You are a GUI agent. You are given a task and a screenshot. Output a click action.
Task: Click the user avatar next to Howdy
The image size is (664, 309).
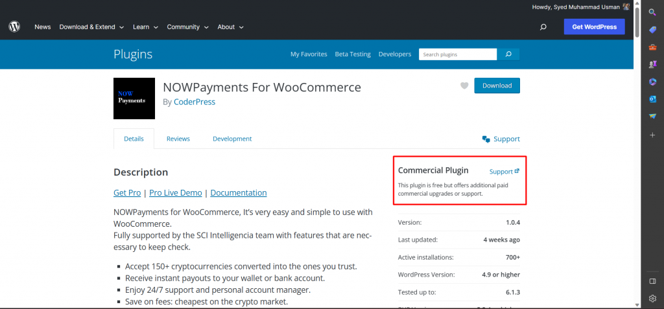(626, 6)
